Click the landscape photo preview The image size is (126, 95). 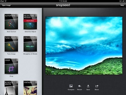pyautogui.click(x=84, y=46)
